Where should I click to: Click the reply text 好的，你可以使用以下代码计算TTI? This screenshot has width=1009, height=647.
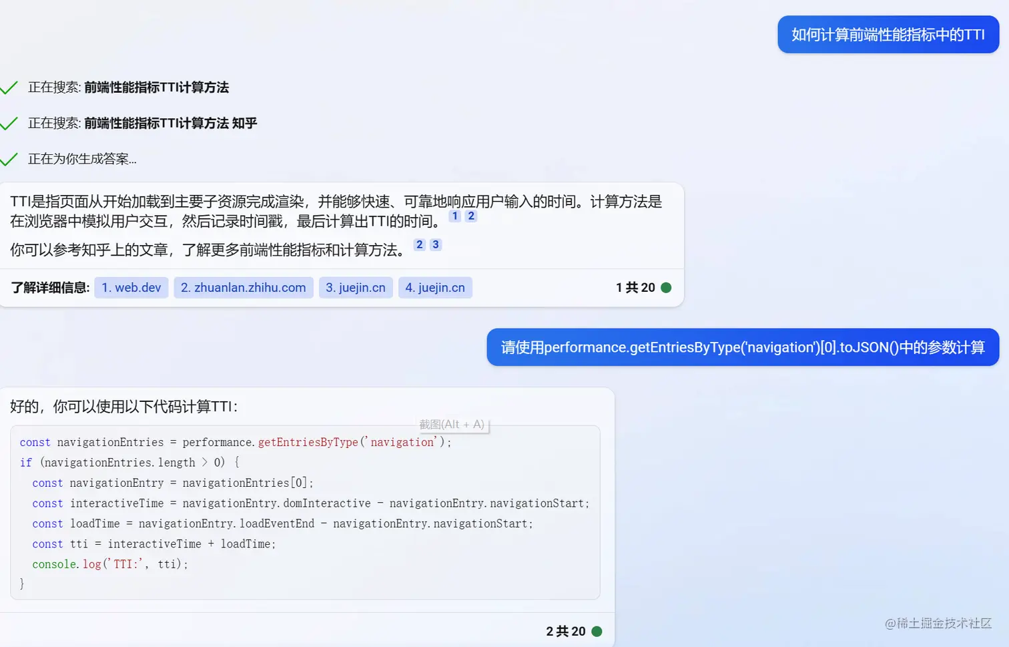coord(124,407)
